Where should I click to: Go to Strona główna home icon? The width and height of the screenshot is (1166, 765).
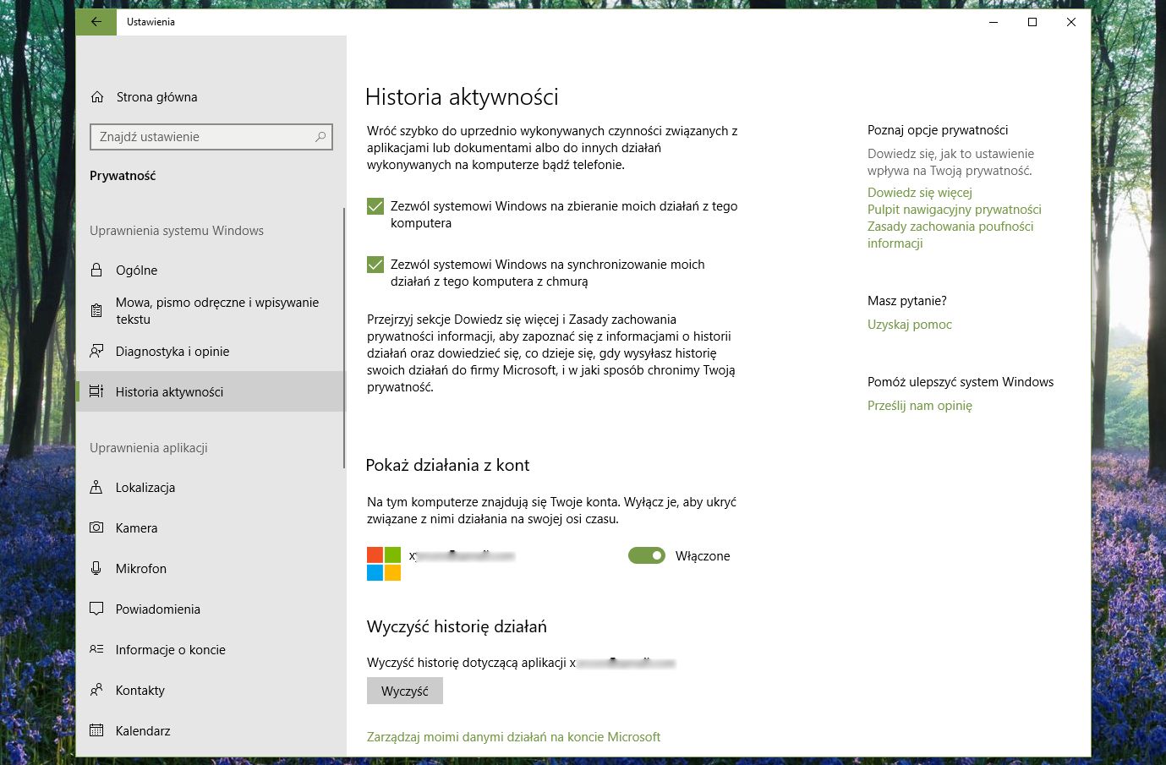(97, 97)
